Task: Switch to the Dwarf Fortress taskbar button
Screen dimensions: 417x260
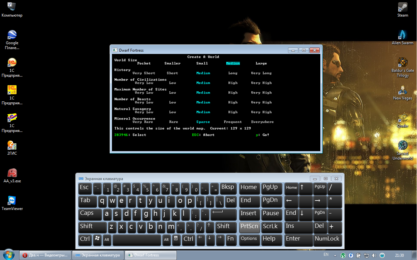Action: [151, 255]
